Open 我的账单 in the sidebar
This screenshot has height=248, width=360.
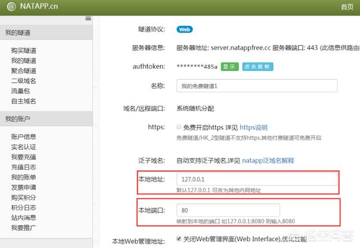click(24, 177)
